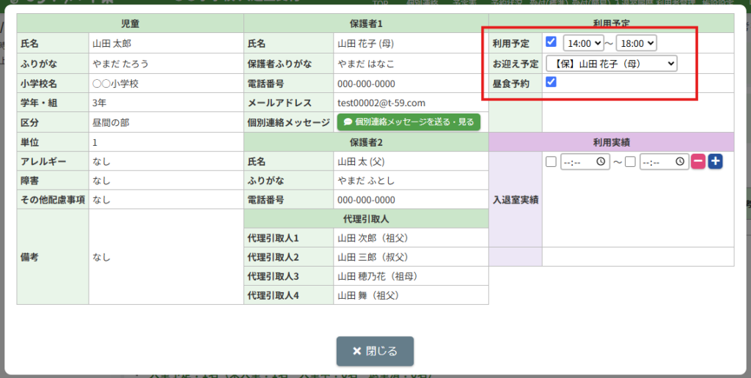Image resolution: width=751 pixels, height=378 pixels.
Task: Click the red minus button in 入退室実績
Action: point(697,161)
